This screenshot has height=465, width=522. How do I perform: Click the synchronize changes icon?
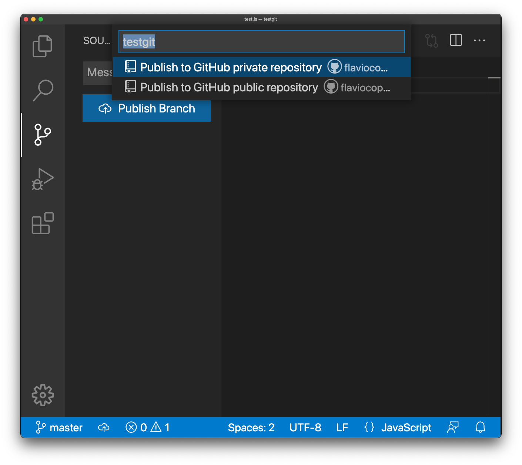[432, 40]
